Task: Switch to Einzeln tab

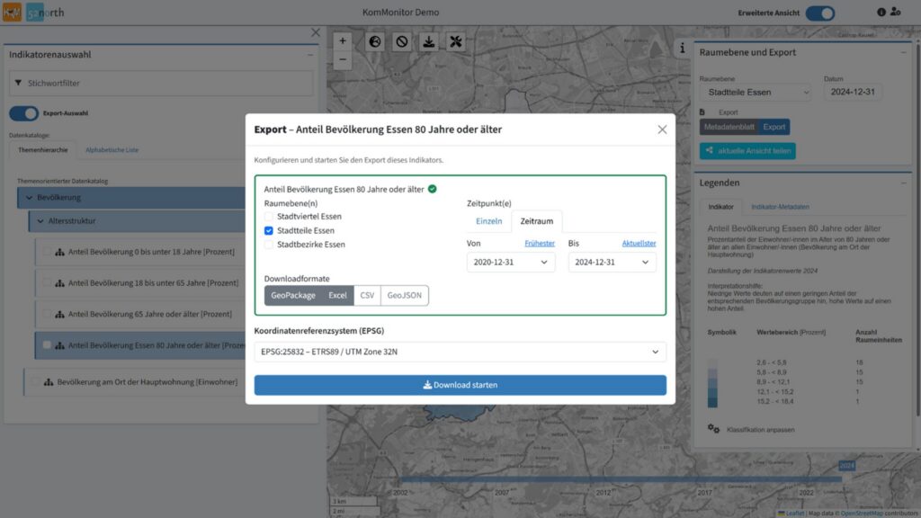Action: click(488, 221)
